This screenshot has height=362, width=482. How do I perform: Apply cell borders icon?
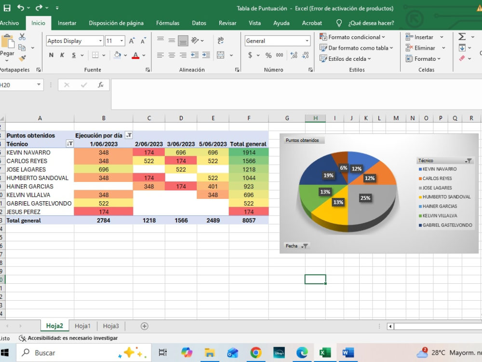(x=95, y=55)
